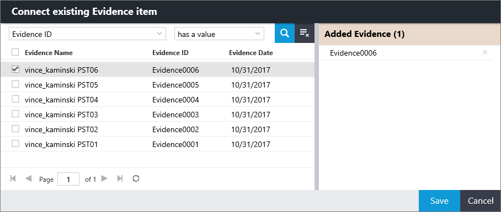501x212 pixels.
Task: Click the vince_kaminski PST06 name
Action: coord(61,70)
